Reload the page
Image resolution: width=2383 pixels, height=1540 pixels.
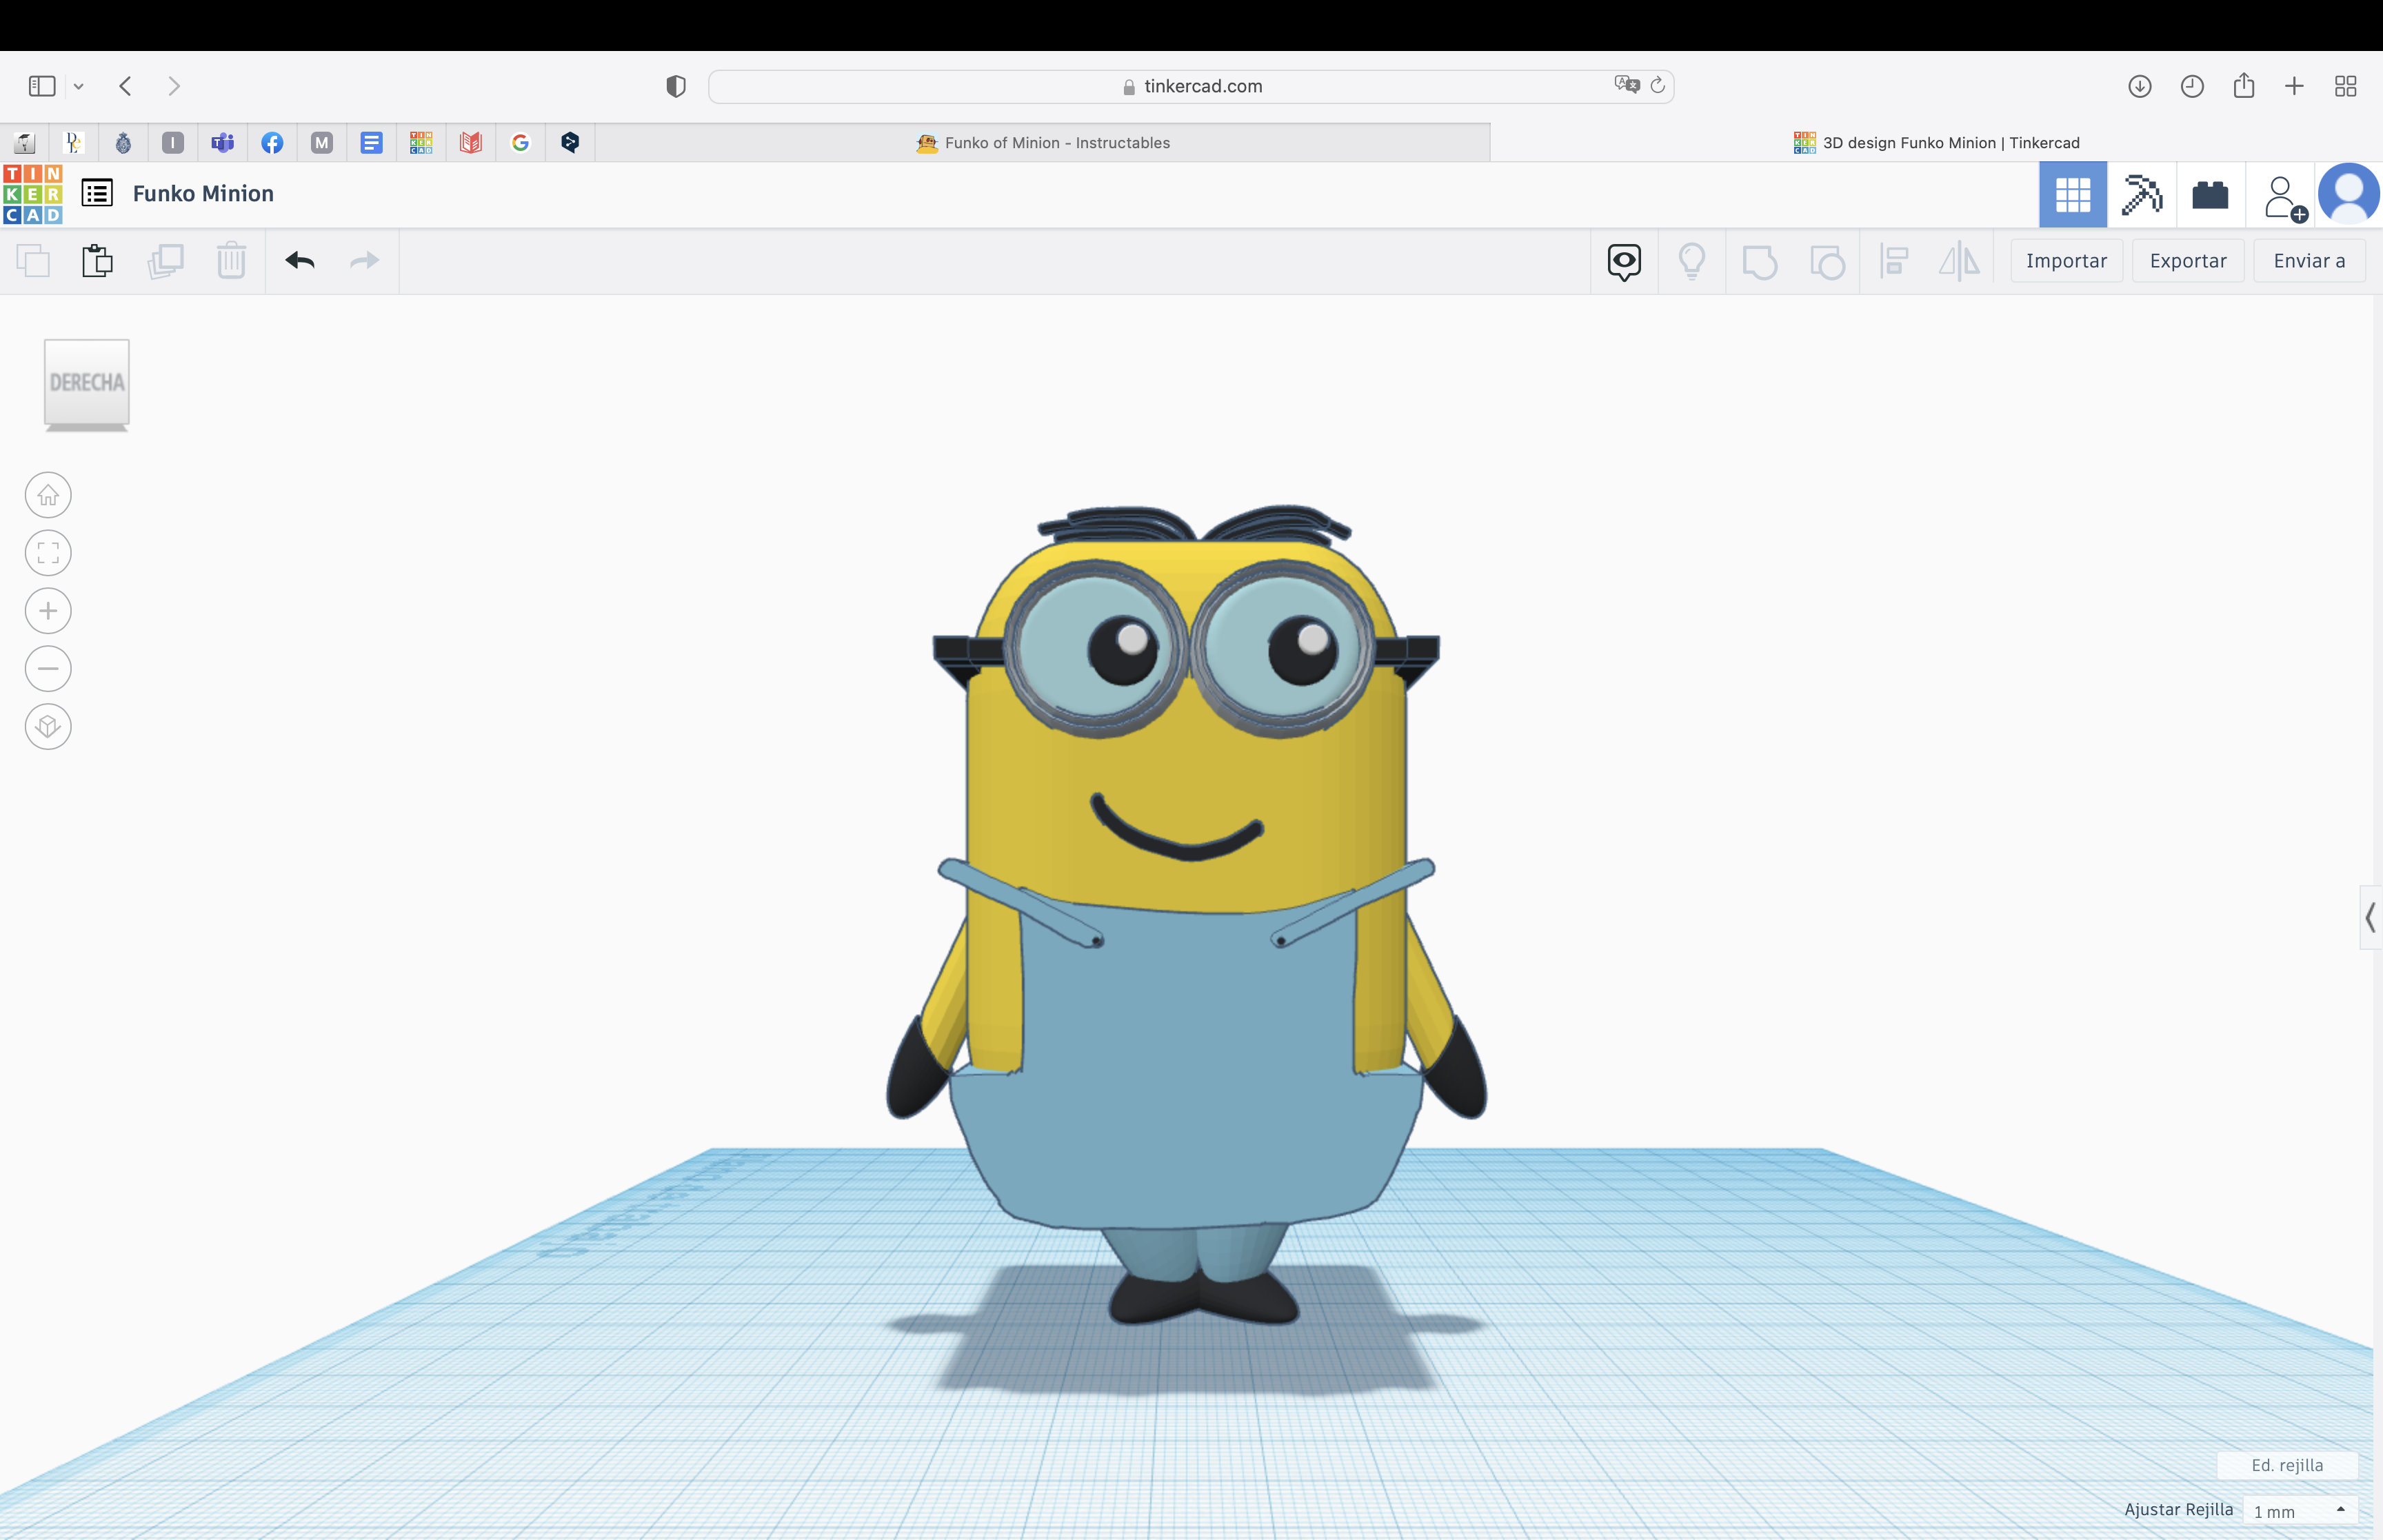coord(1658,85)
